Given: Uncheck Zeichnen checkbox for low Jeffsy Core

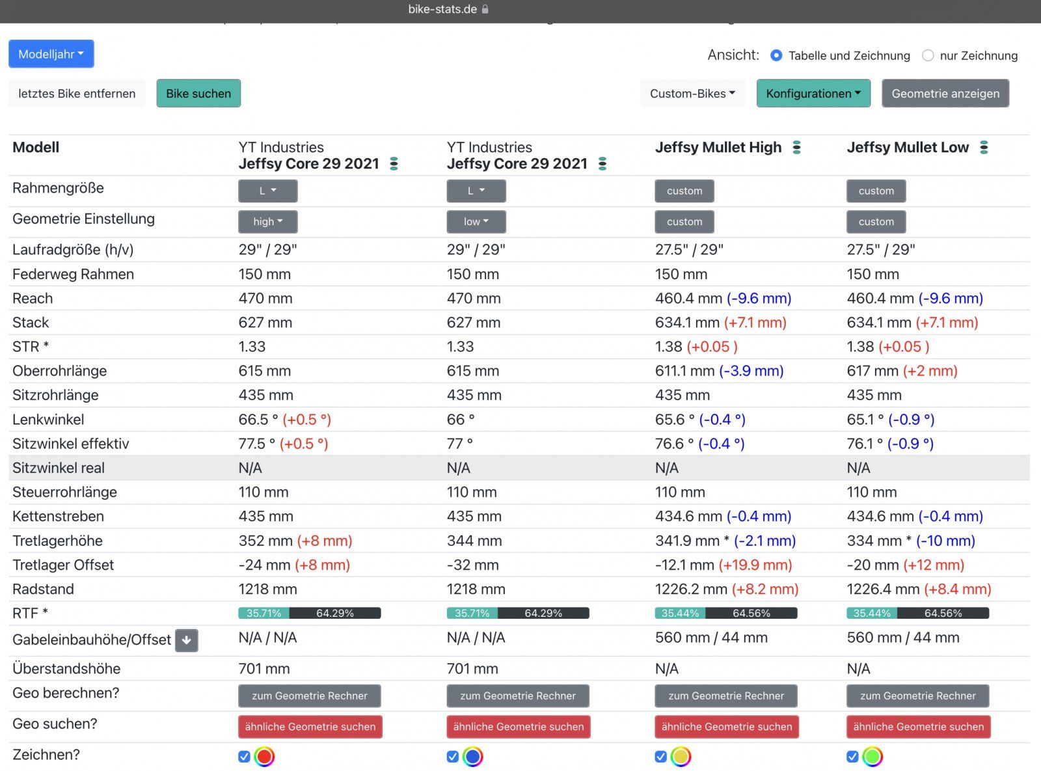Looking at the screenshot, I should (x=453, y=757).
